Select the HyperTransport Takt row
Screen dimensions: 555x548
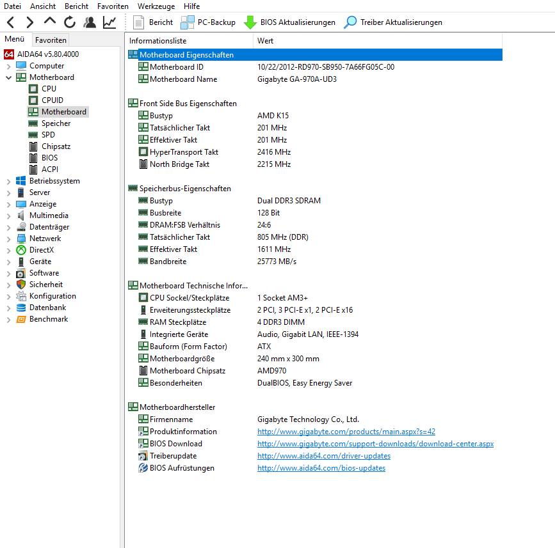[x=315, y=152]
